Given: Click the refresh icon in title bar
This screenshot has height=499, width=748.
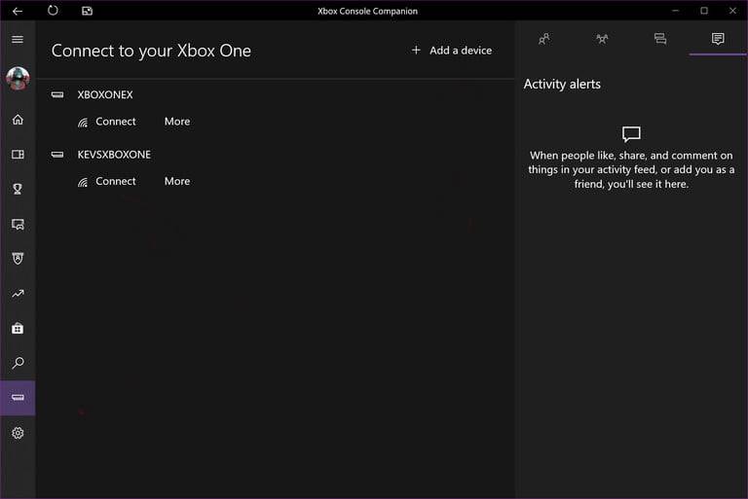Looking at the screenshot, I should click(53, 11).
